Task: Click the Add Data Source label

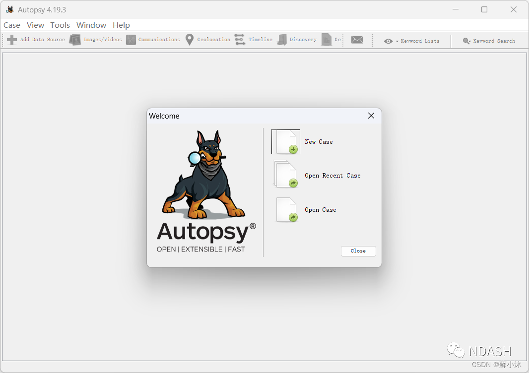Action: 43,40
